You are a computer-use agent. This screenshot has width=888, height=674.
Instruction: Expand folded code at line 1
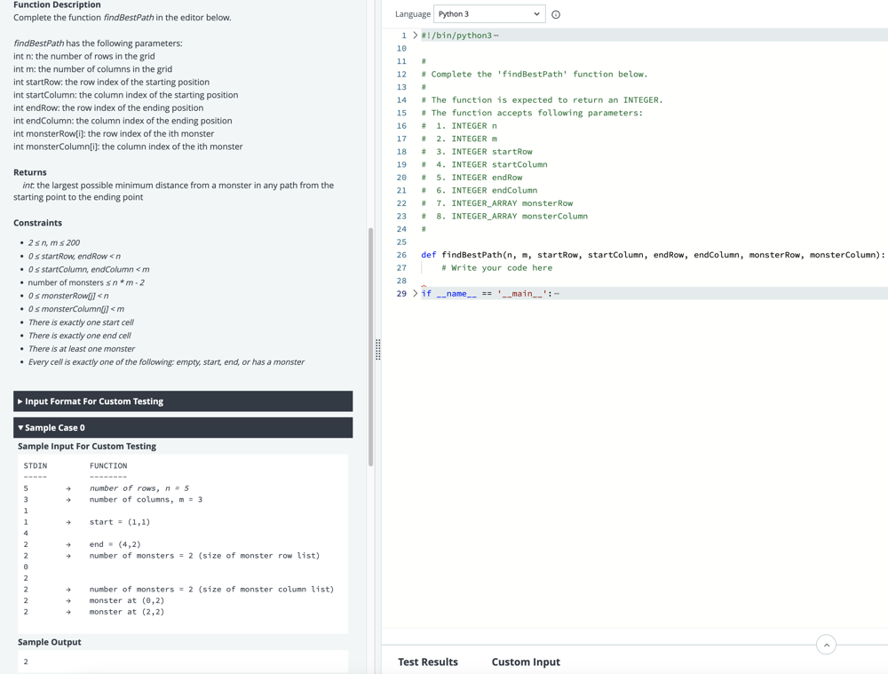(415, 36)
